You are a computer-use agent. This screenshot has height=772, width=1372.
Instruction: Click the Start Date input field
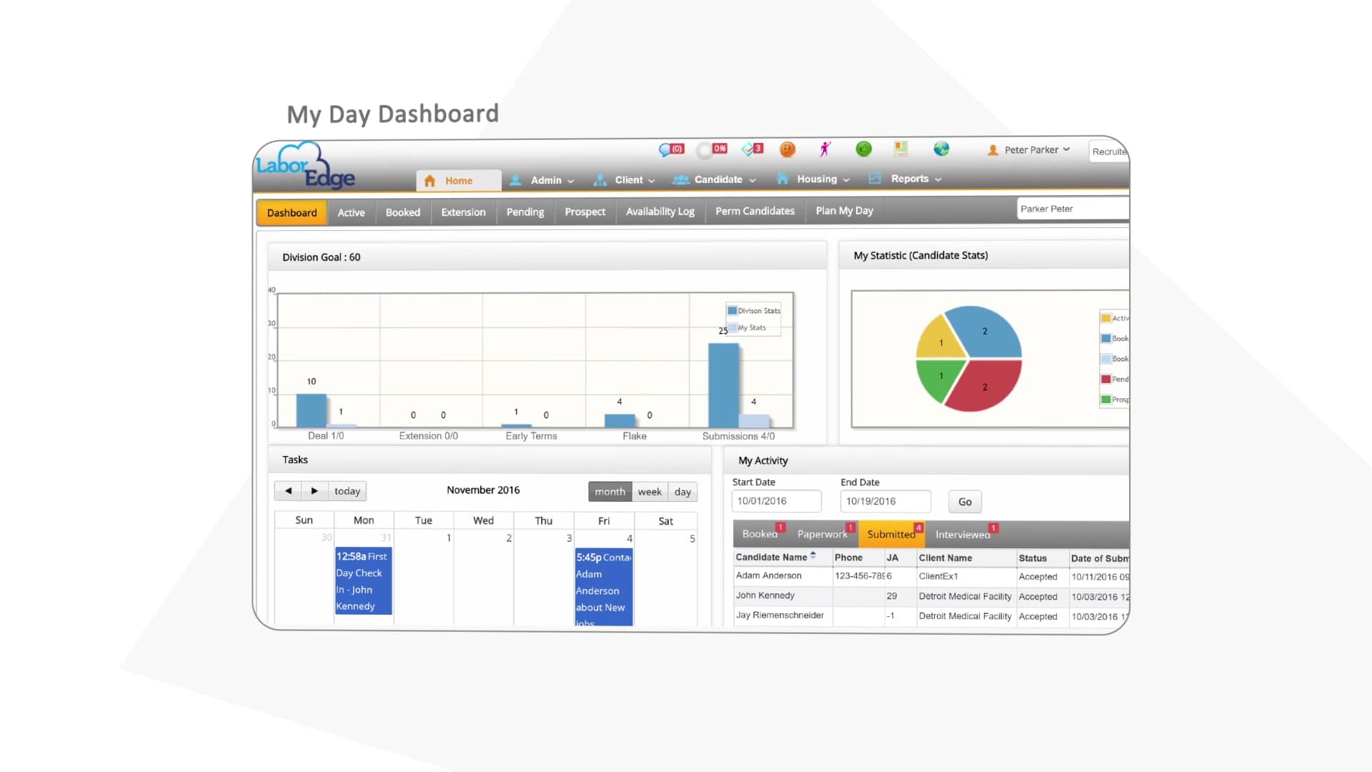(x=776, y=501)
